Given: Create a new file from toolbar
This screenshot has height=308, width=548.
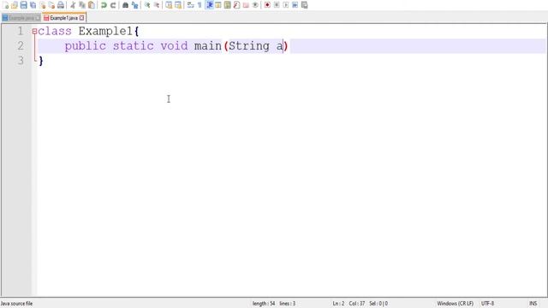Looking at the screenshot, I should pyautogui.click(x=5, y=5).
